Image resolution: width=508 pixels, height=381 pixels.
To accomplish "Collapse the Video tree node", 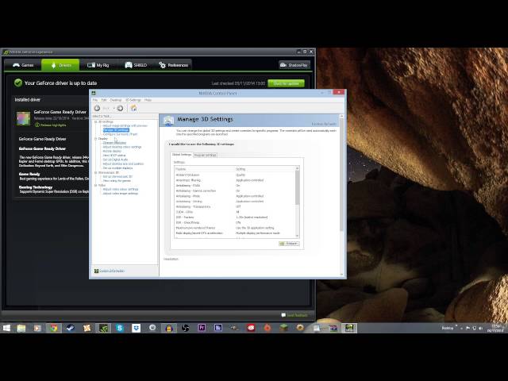I will click(x=95, y=185).
